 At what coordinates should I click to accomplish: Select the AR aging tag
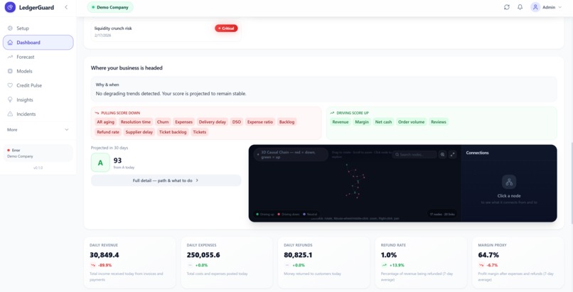click(x=106, y=122)
